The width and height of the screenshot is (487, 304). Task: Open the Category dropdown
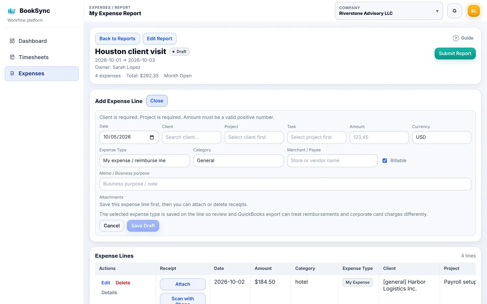pos(238,160)
